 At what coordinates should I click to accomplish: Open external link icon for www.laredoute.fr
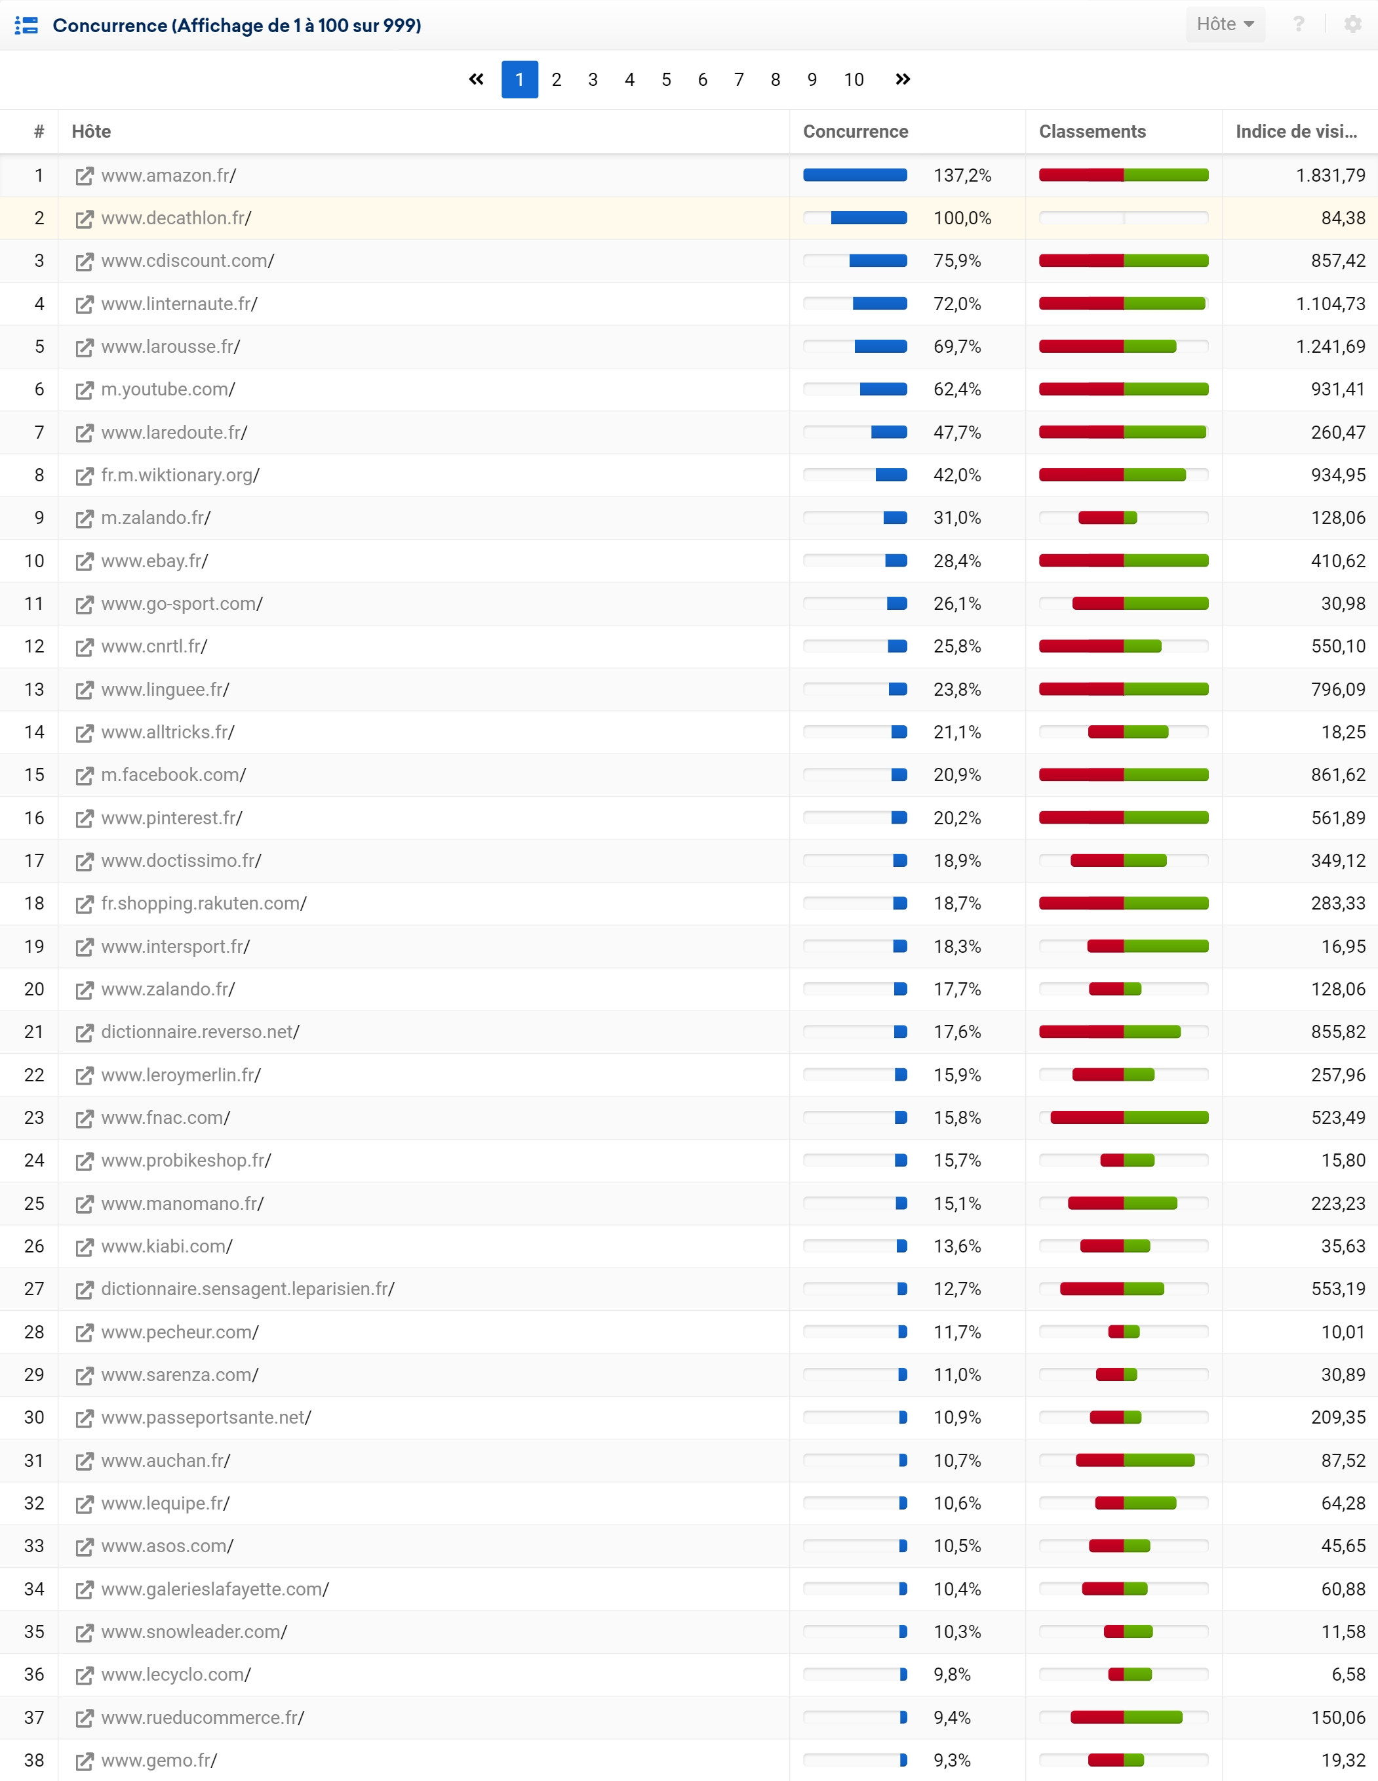coord(84,433)
